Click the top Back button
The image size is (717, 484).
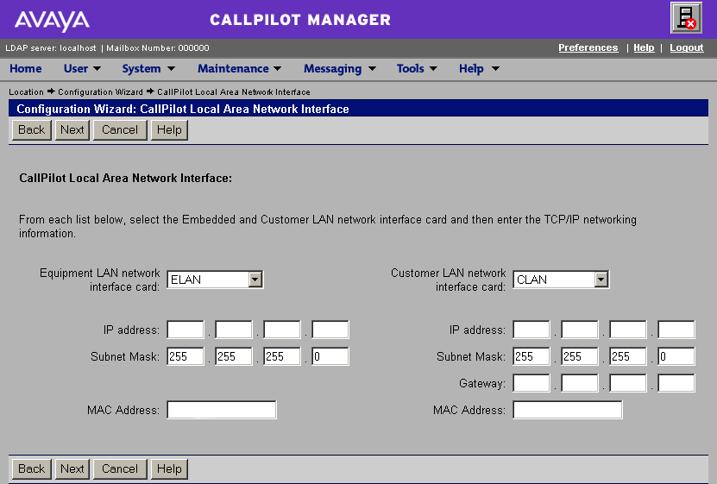click(32, 129)
